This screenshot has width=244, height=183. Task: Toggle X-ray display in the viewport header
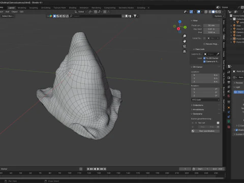[206, 12]
